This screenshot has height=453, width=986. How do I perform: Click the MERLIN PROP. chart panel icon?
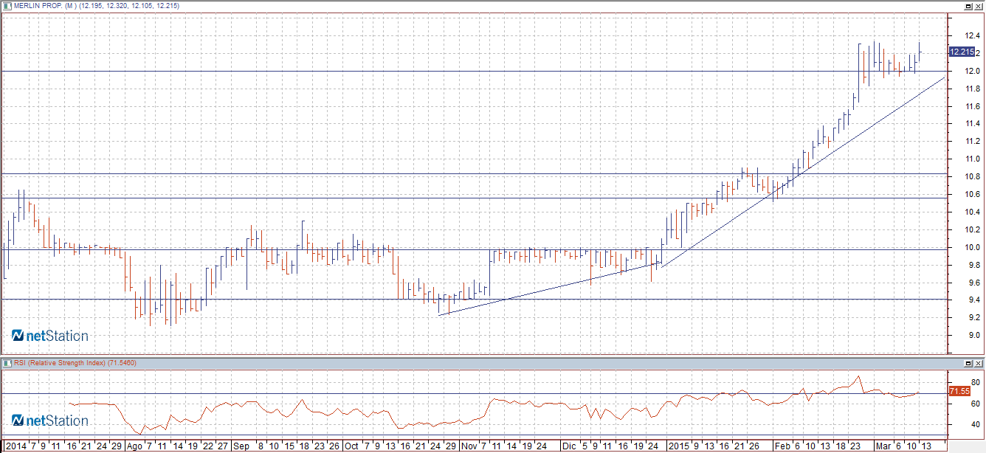click(7, 6)
